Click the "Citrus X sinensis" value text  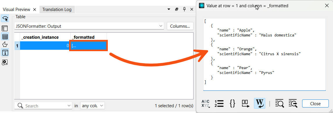(x=280, y=54)
